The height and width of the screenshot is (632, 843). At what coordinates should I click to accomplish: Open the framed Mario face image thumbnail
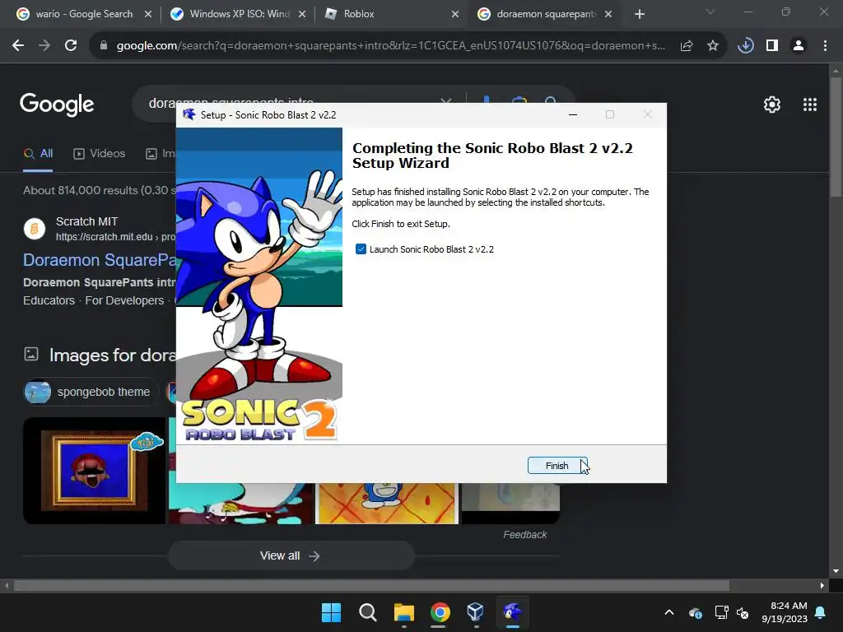click(x=94, y=471)
